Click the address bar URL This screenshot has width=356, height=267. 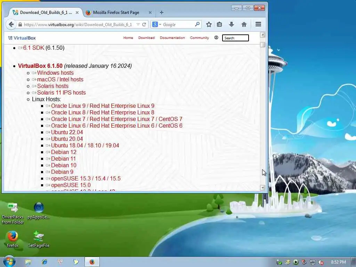coord(78,25)
